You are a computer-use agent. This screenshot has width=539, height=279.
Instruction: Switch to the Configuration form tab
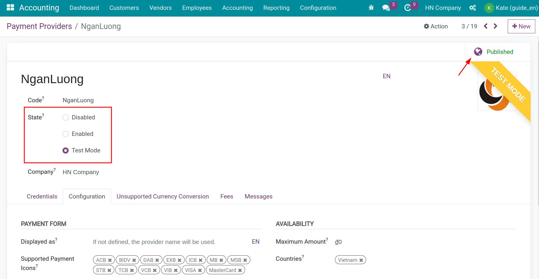(87, 196)
